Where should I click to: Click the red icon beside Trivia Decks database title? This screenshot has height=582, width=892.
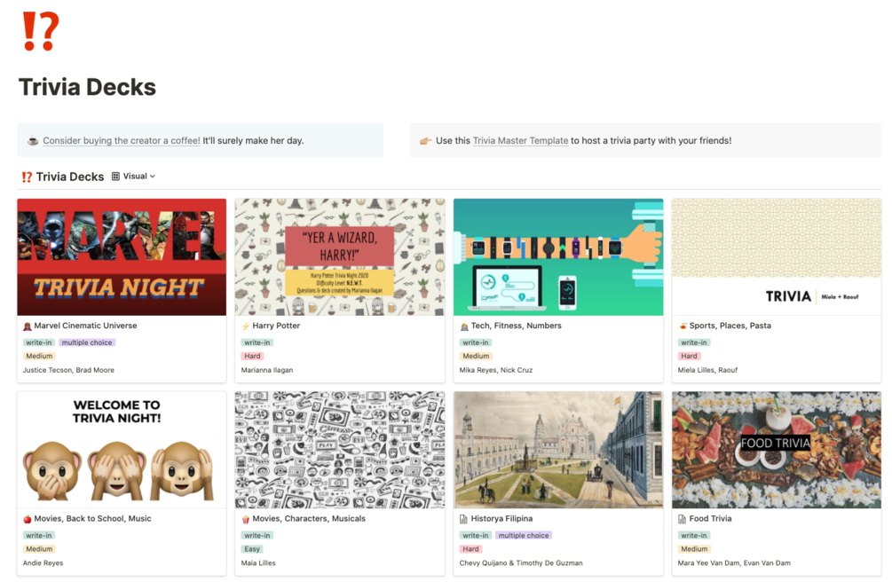27,177
